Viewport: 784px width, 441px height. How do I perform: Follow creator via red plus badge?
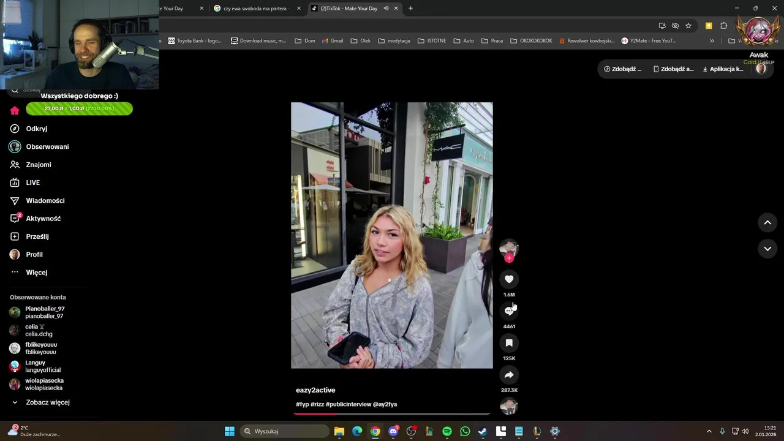click(x=509, y=258)
